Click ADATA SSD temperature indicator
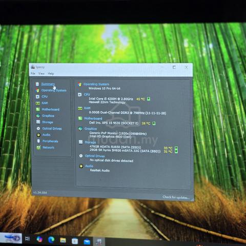 click(x=176, y=148)
